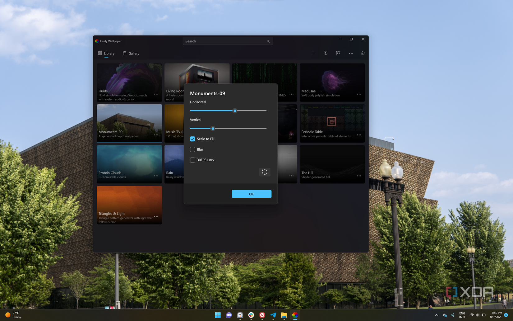Click the reset arrow icon in dialog
The width and height of the screenshot is (513, 321).
(265, 172)
